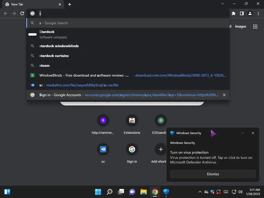
Task: Open File Explorer from taskbar
Action: (x=144, y=192)
